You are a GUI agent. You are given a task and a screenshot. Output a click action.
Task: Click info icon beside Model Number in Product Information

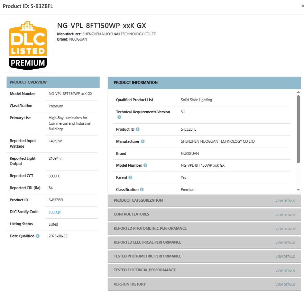pyautogui.click(x=145, y=165)
